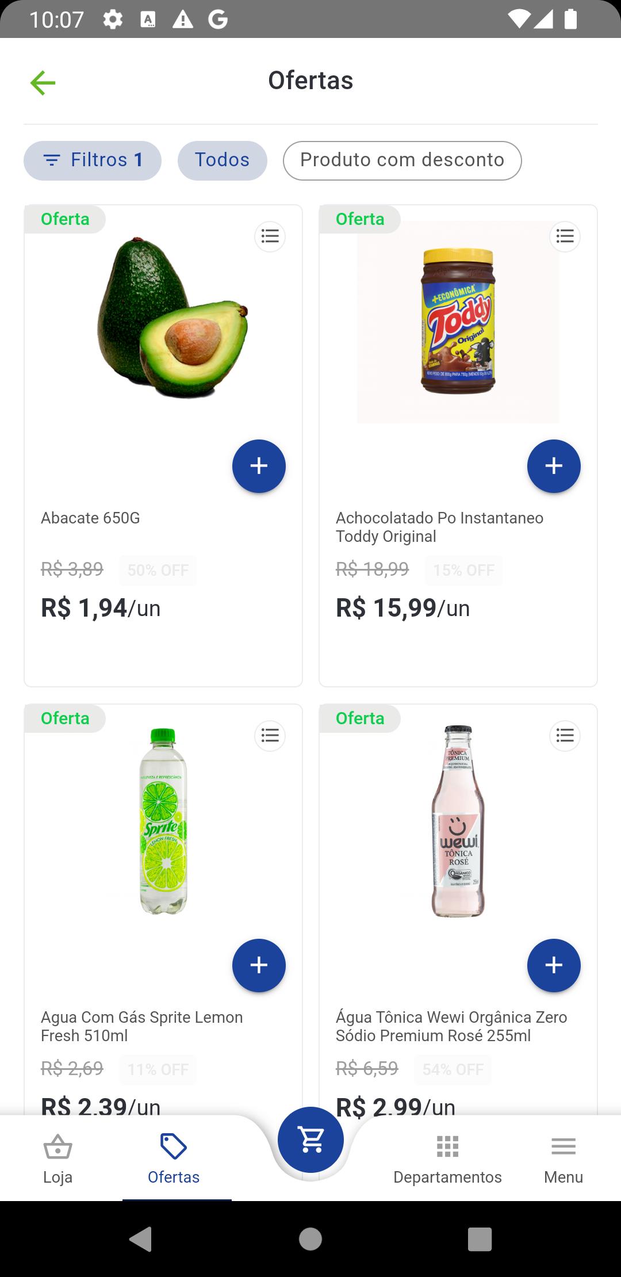The width and height of the screenshot is (621, 1277).
Task: Add Abacate 650G to the cart
Action: pos(259,466)
